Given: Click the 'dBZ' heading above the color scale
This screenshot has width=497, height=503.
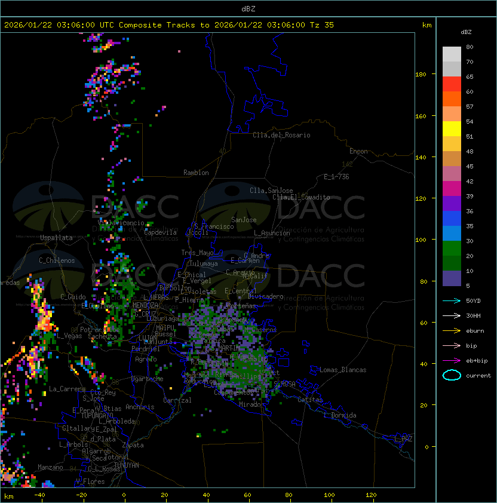Looking at the screenshot, I should (x=466, y=32).
